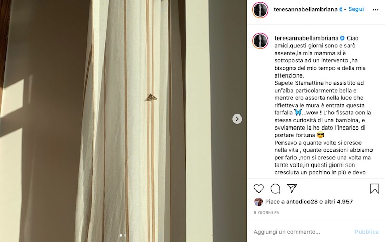Select the second carousel dot indicator
The height and width of the screenshot is (242, 385).
coord(125,235)
